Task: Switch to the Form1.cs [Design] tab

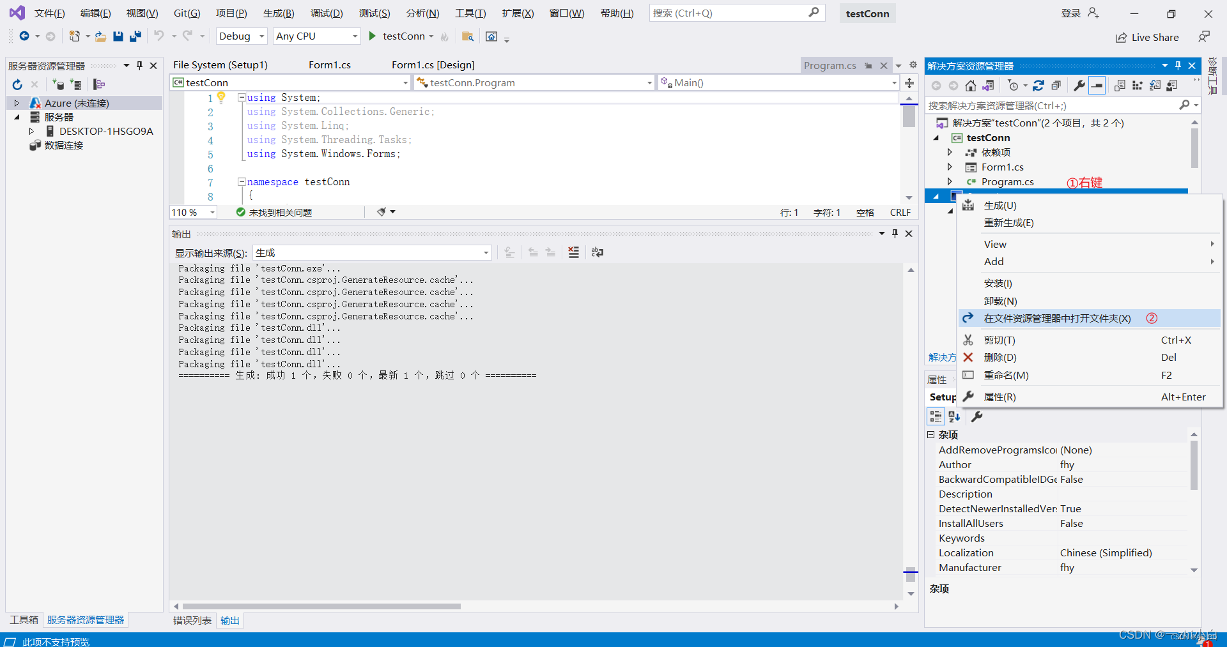Action: [433, 65]
